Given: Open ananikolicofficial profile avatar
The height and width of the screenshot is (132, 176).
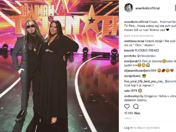Looking at the screenshot, I should (129, 8).
